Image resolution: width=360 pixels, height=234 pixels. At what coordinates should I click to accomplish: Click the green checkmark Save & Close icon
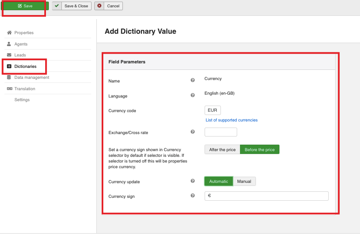57,6
